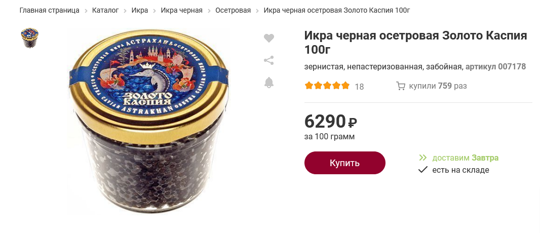Image resolution: width=540 pixels, height=233 pixels.
Task: Click the last breadcrumb Золото Каспия 100г
Action: [x=337, y=10]
